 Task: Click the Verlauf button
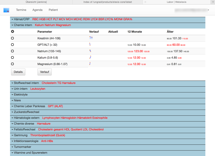coord(44,72)
